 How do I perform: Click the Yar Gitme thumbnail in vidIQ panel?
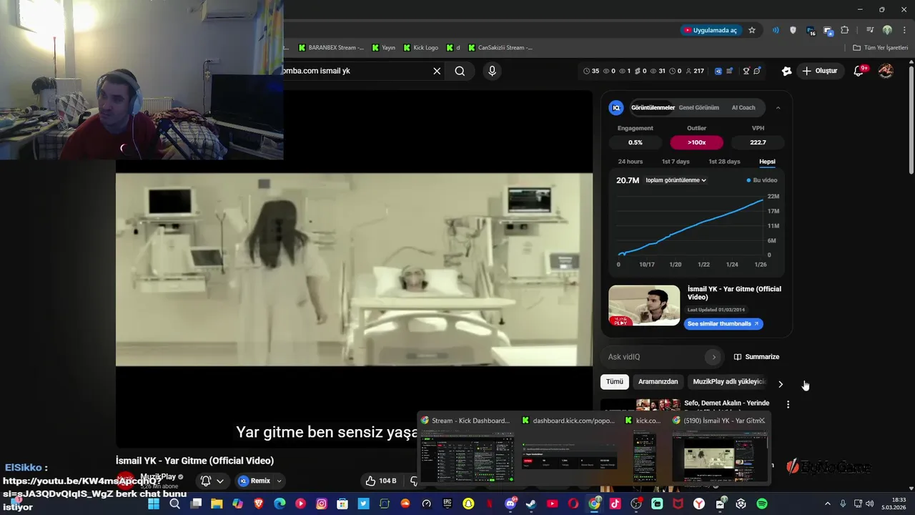(x=644, y=305)
